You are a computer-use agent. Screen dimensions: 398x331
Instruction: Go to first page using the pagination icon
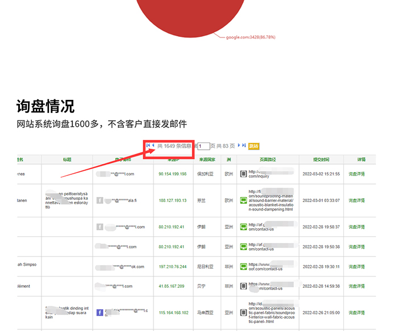tap(148, 145)
